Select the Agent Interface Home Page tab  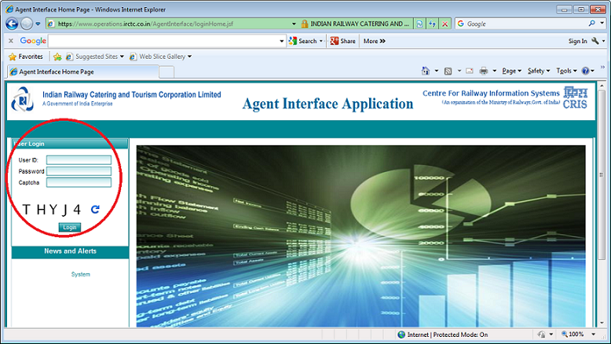pyautogui.click(x=83, y=71)
